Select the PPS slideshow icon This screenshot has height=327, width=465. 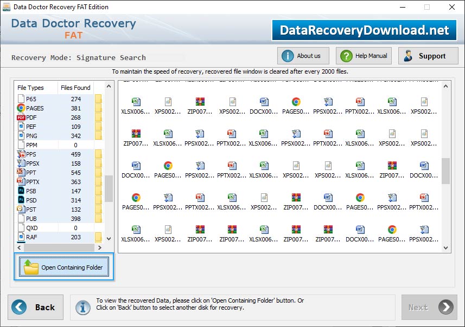(x=21, y=154)
